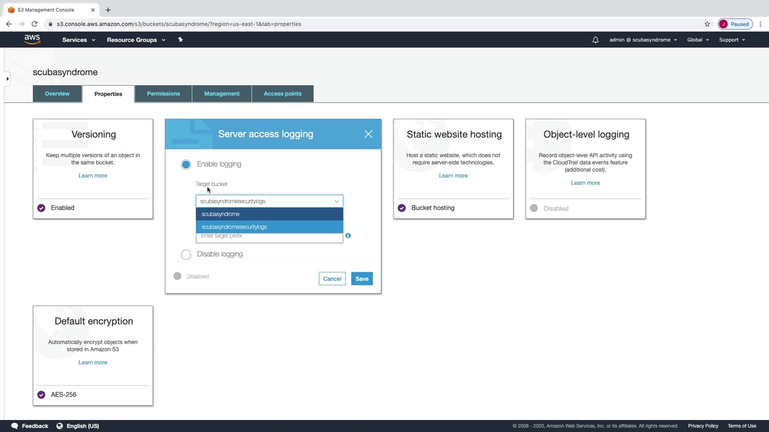Bookmark this page with the star
This screenshot has width=769, height=432.
pos(707,24)
